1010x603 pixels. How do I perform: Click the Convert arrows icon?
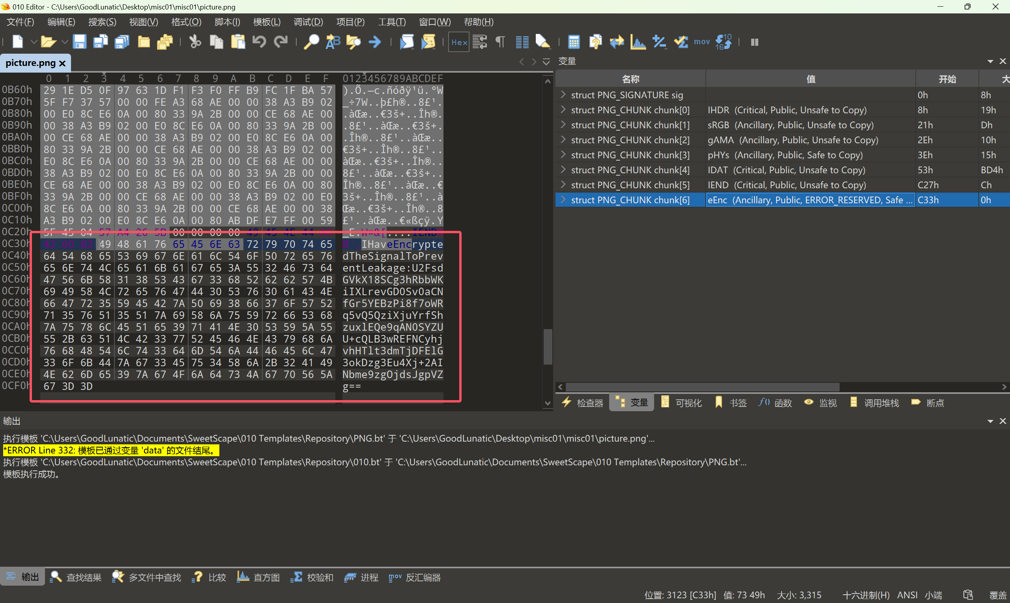[x=617, y=42]
